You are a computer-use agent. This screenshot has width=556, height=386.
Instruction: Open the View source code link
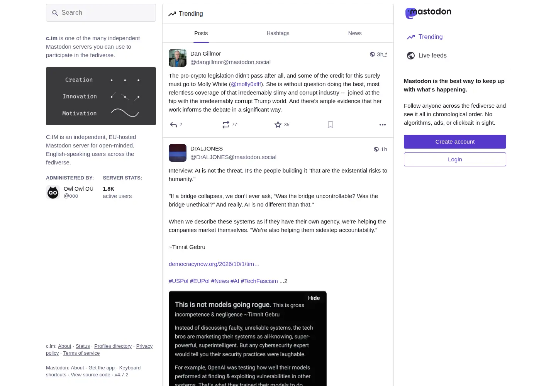[x=90, y=375]
